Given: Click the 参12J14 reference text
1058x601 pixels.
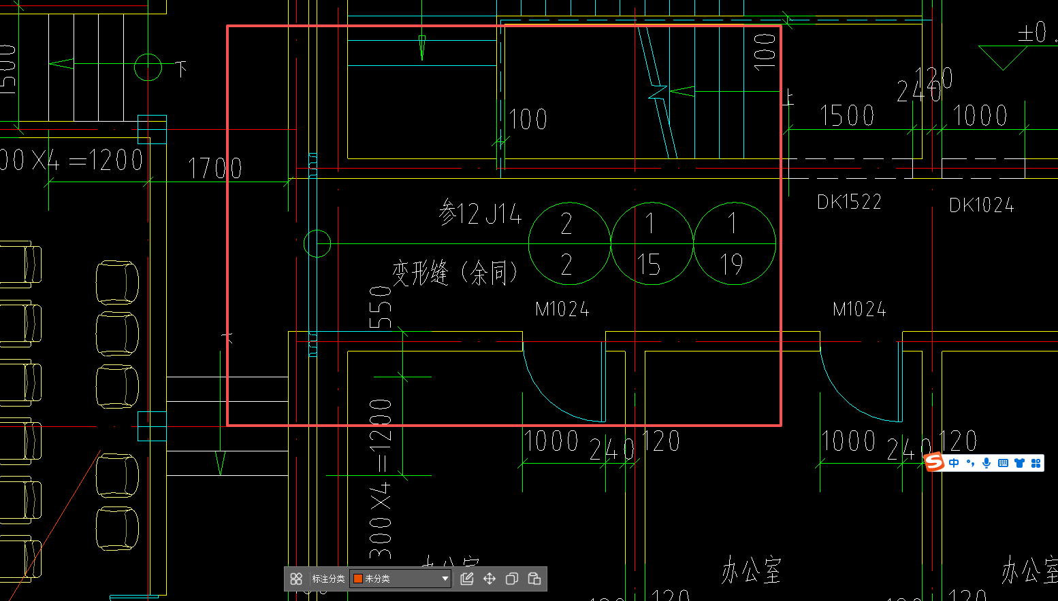Looking at the screenshot, I should (481, 213).
